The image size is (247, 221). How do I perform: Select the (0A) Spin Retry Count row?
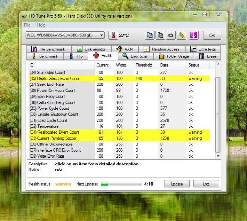click(x=119, y=96)
